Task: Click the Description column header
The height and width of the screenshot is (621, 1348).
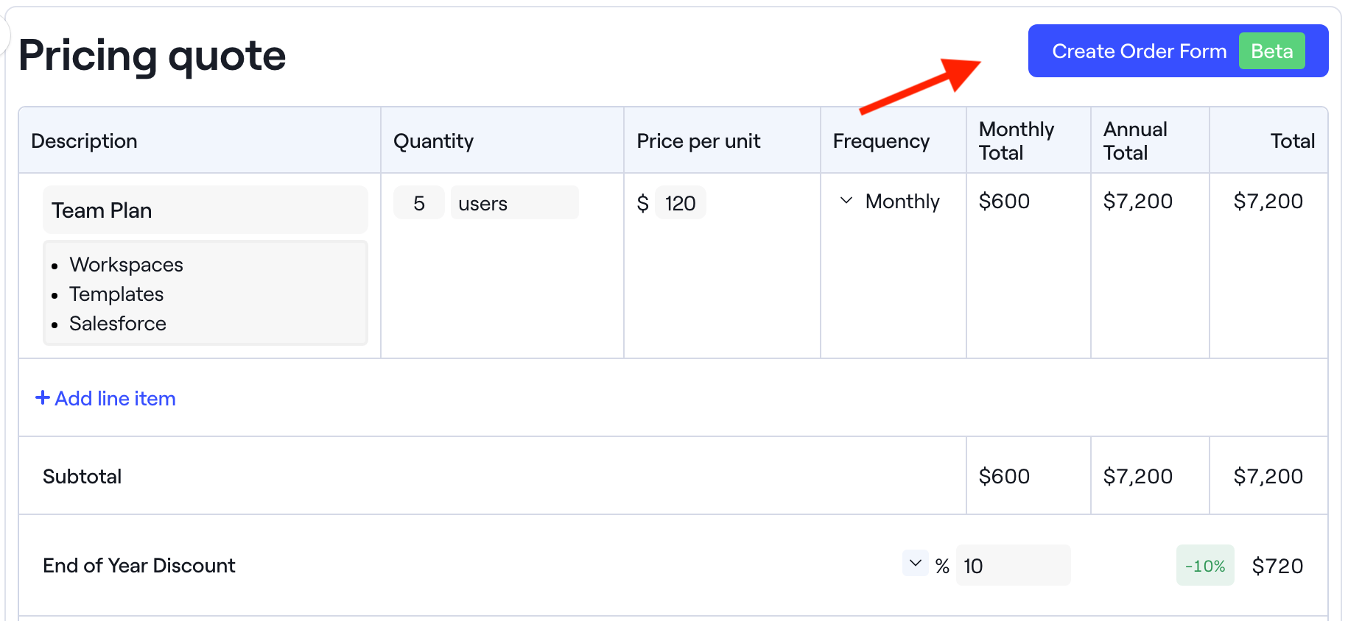Action: point(84,141)
